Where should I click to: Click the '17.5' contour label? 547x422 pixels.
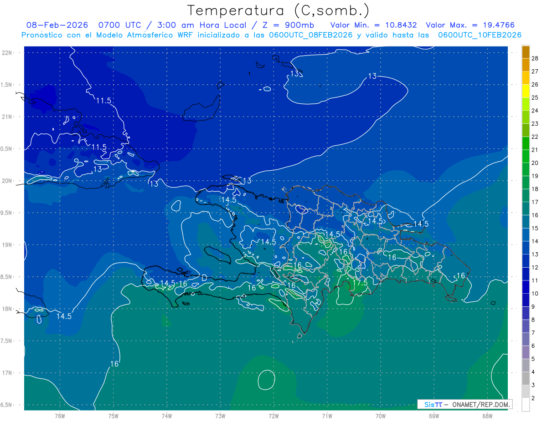click(360, 283)
